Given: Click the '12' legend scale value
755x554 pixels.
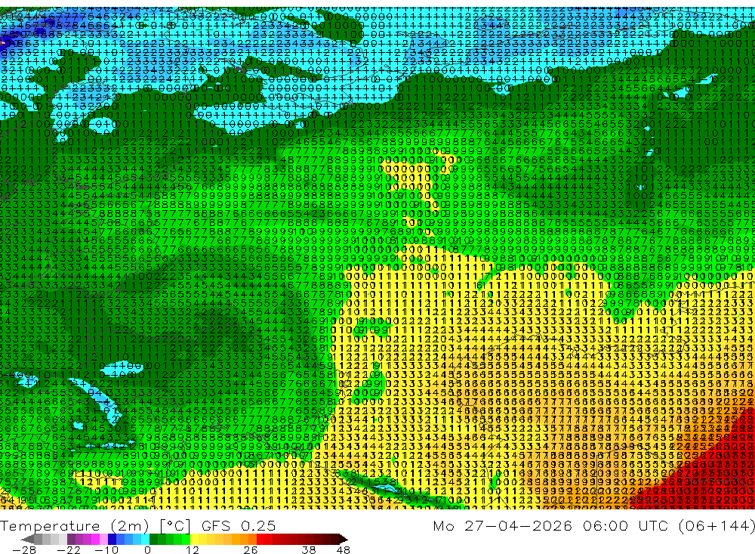Looking at the screenshot, I should [193, 549].
